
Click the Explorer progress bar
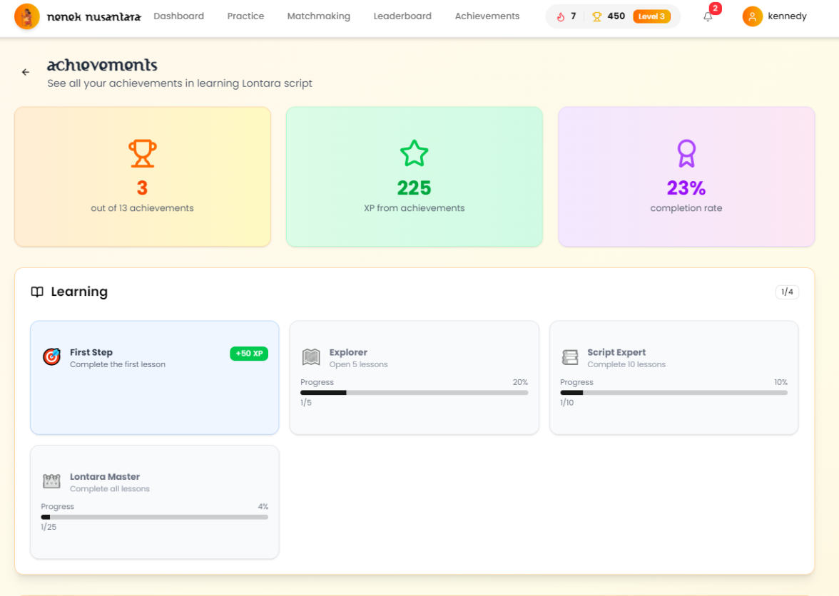(414, 393)
